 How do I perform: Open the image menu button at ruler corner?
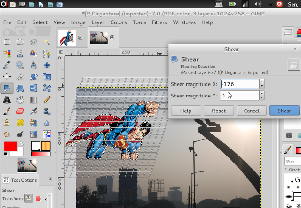click(61, 52)
